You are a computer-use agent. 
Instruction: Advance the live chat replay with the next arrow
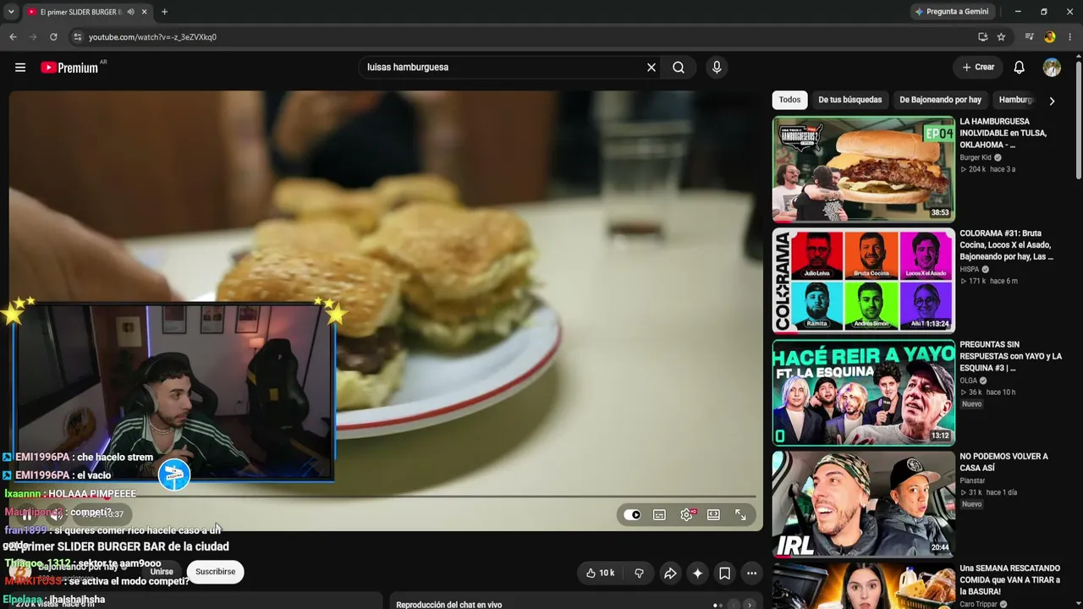tap(749, 605)
